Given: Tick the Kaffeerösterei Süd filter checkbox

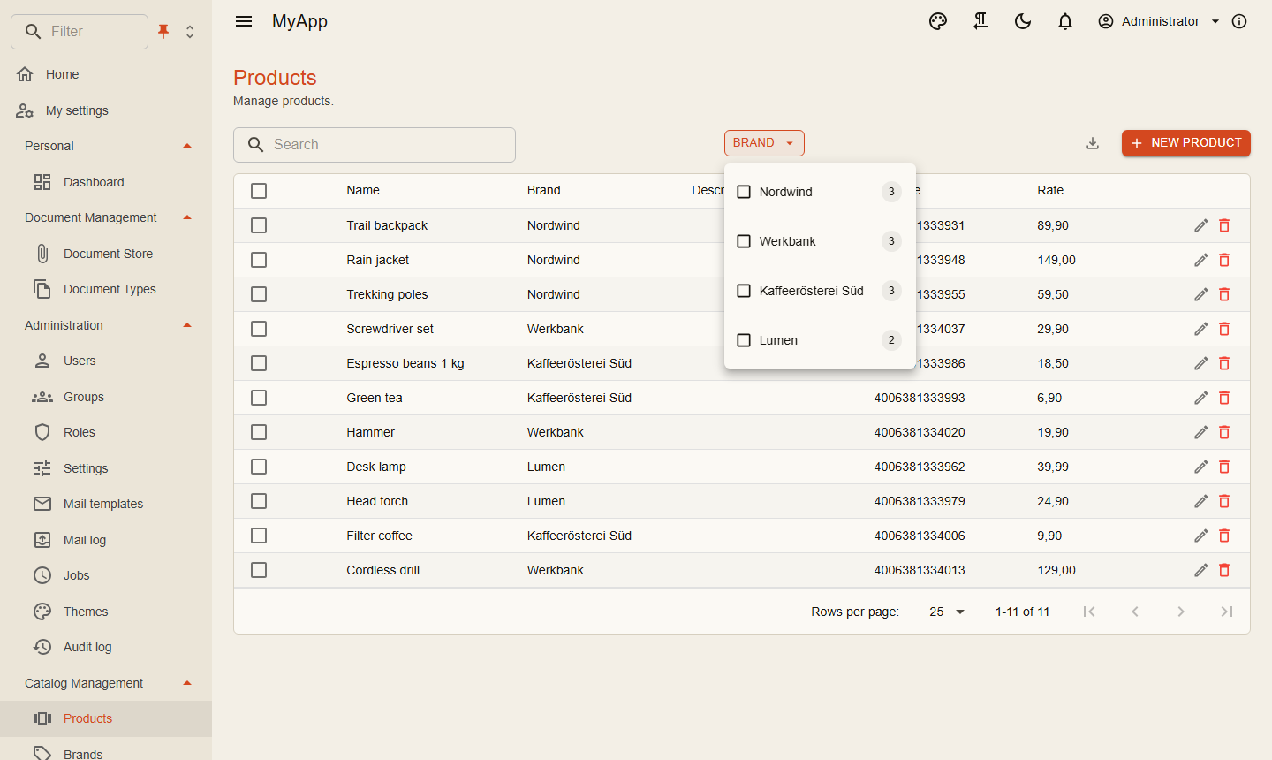Looking at the screenshot, I should [744, 291].
